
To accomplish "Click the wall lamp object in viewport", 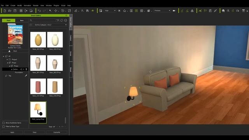I will [133, 94].
